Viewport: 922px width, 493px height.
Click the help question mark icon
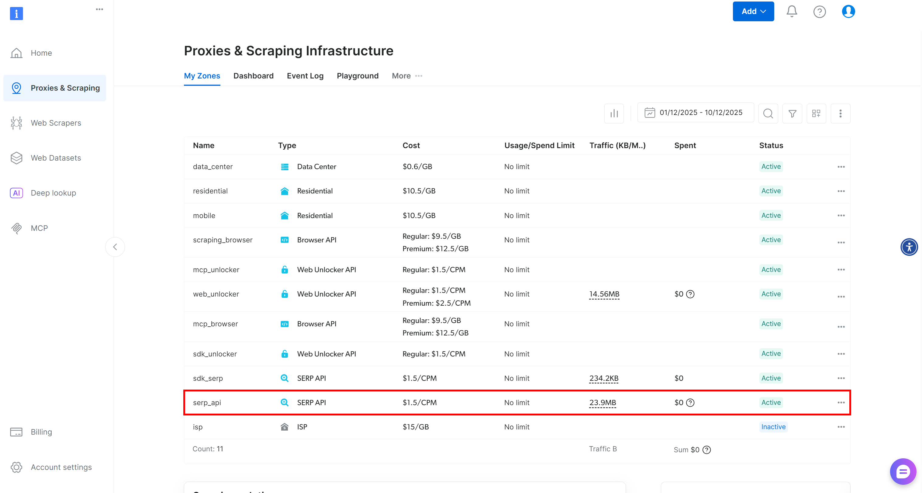coord(820,12)
